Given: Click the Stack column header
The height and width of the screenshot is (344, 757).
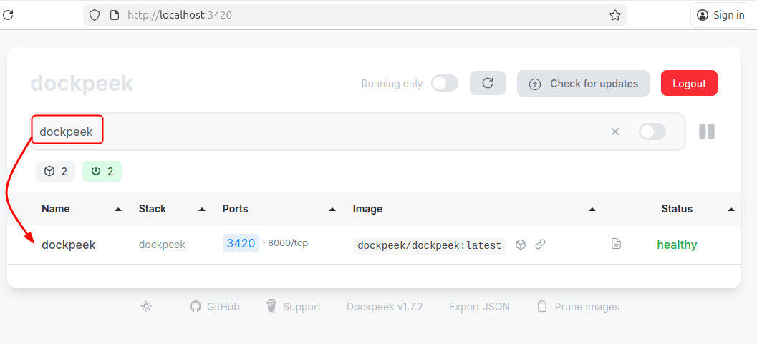Looking at the screenshot, I should 153,209.
